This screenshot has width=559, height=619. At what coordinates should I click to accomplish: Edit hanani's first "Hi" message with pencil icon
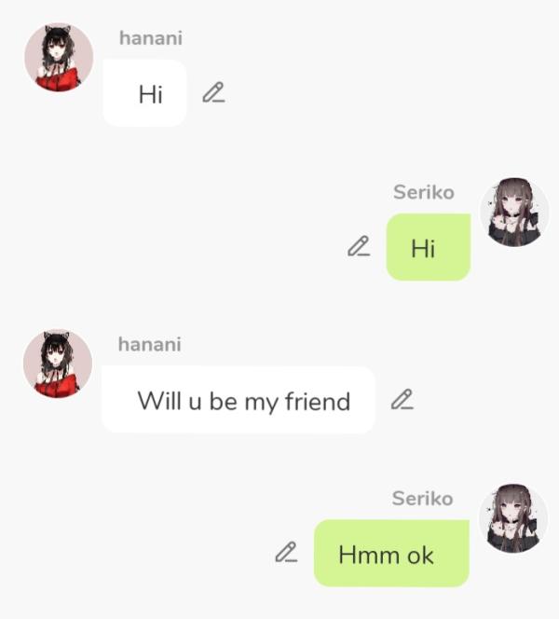click(x=213, y=93)
